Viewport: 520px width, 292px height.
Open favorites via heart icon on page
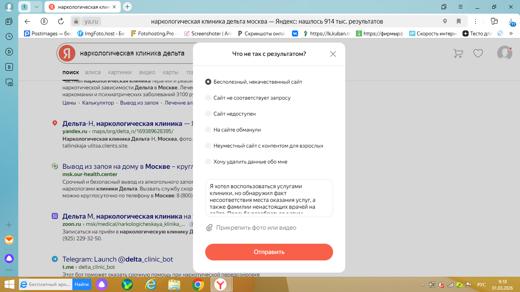click(x=478, y=53)
